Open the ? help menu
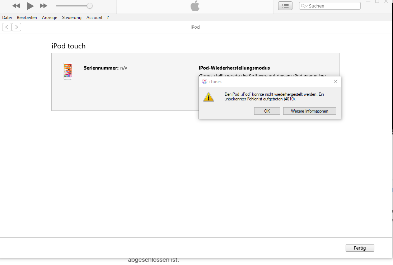The height and width of the screenshot is (265, 393). coord(108,18)
